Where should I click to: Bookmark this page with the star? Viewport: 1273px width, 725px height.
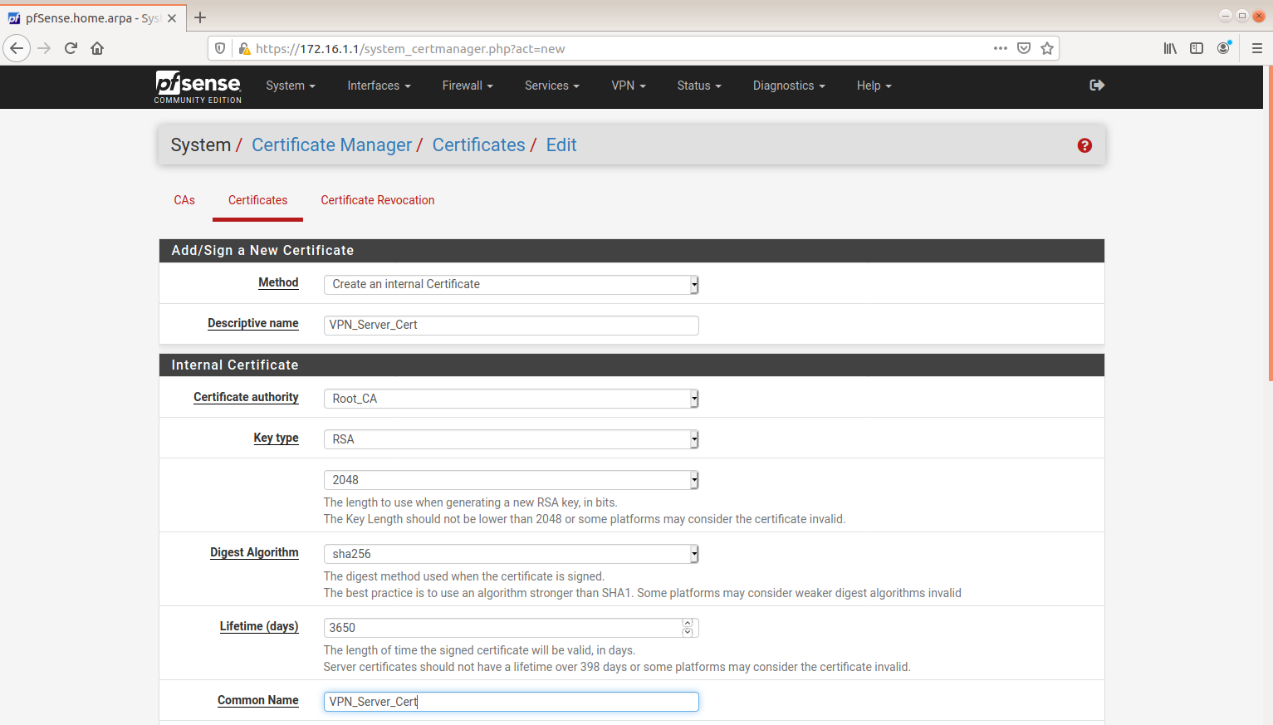(x=1047, y=48)
